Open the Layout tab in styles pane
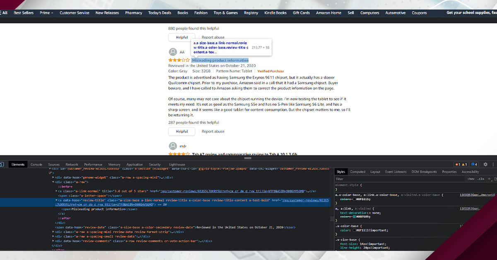This screenshot has width=497, height=260. (375, 172)
